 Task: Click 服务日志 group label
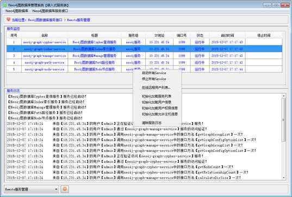(13, 91)
